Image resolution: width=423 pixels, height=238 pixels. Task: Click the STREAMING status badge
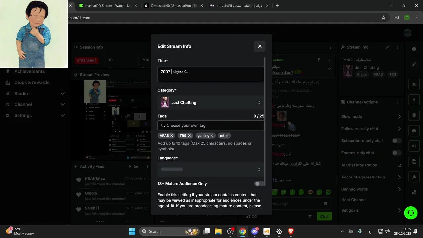point(87,60)
